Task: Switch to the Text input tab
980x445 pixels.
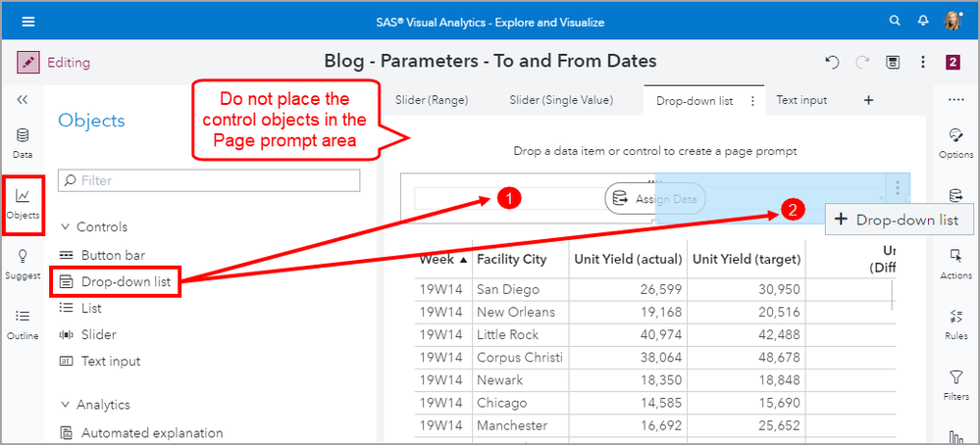Action: tap(801, 100)
